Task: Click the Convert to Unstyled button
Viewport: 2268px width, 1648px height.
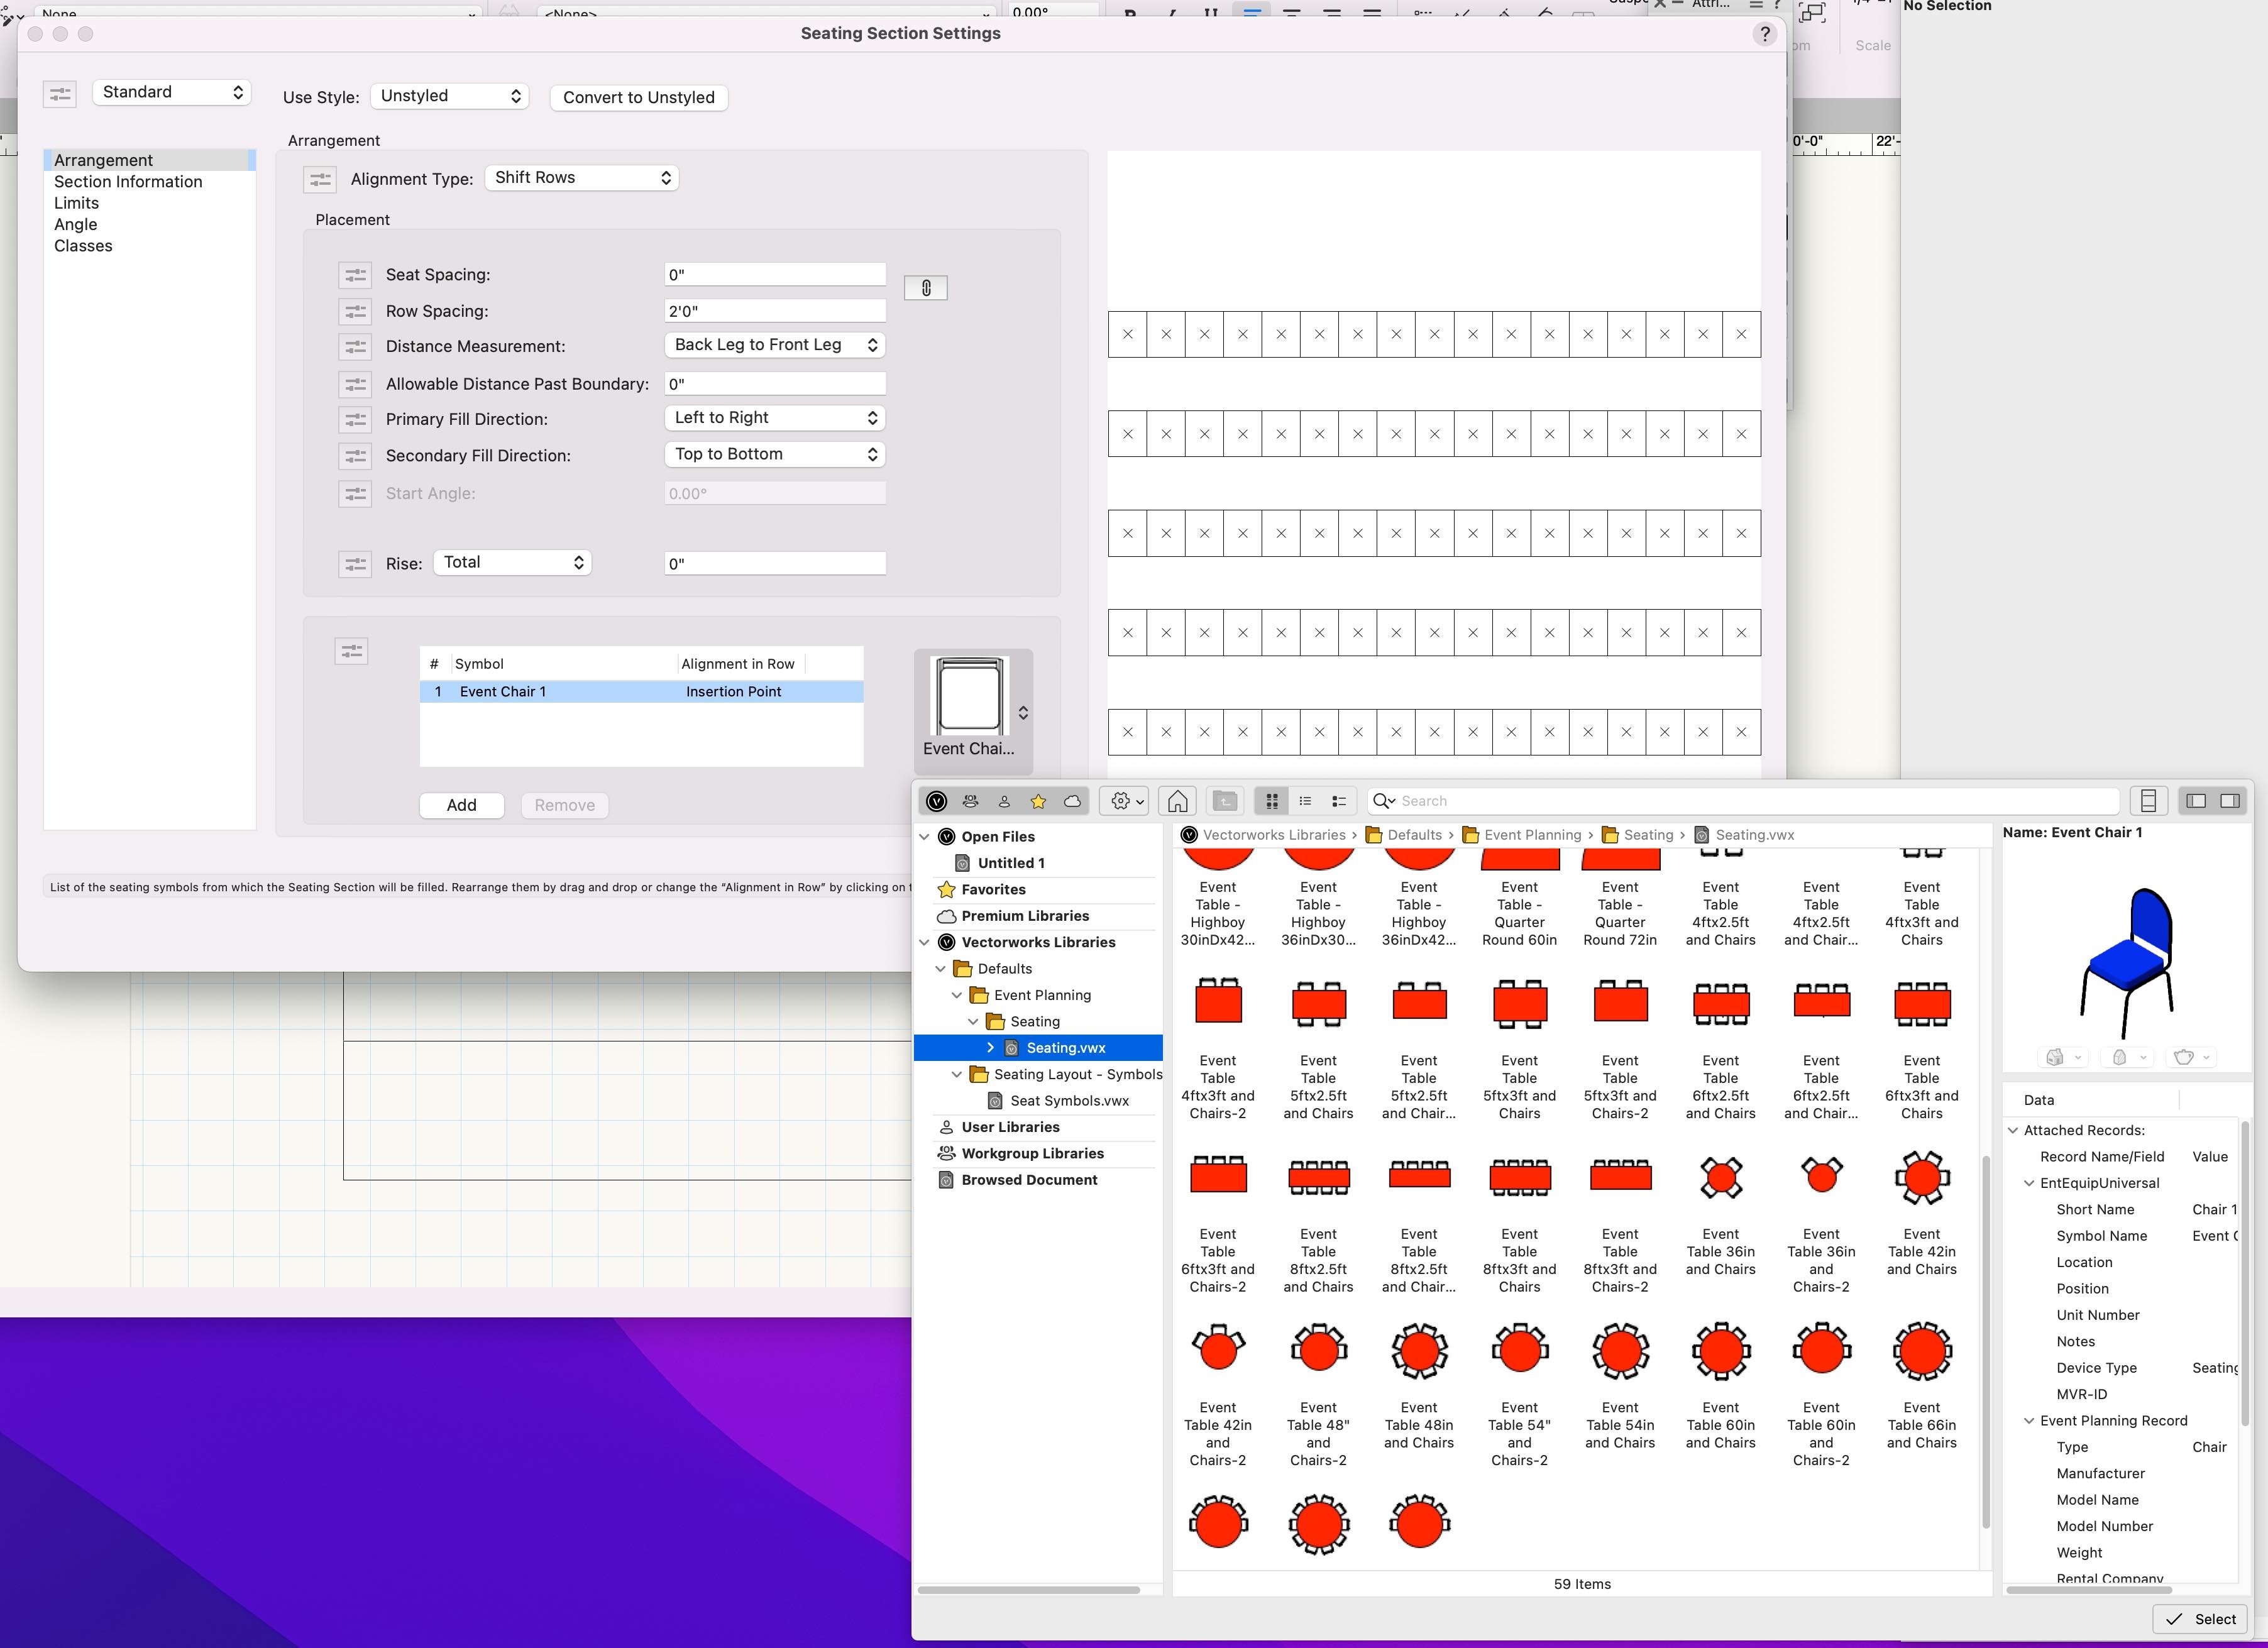Action: [x=638, y=97]
